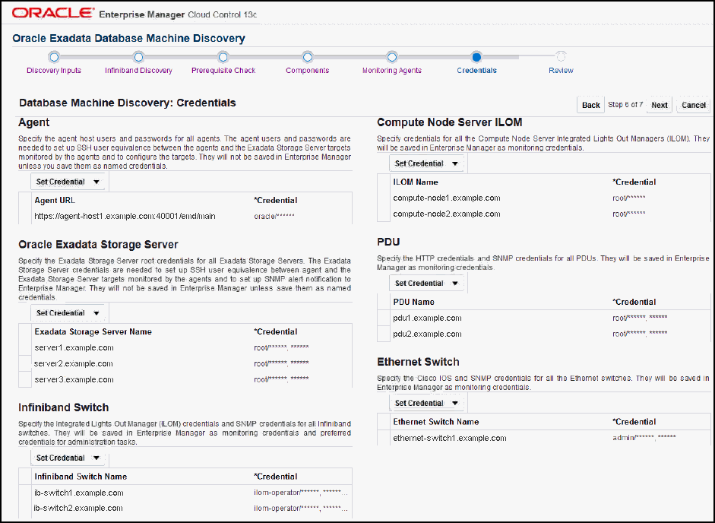Select row selector for pdu2.example.com
This screenshot has width=715, height=523.
pyautogui.click(x=384, y=334)
